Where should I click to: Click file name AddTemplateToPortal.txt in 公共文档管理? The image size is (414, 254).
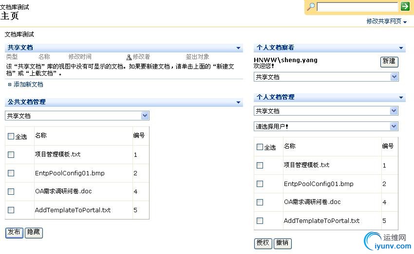coord(73,210)
